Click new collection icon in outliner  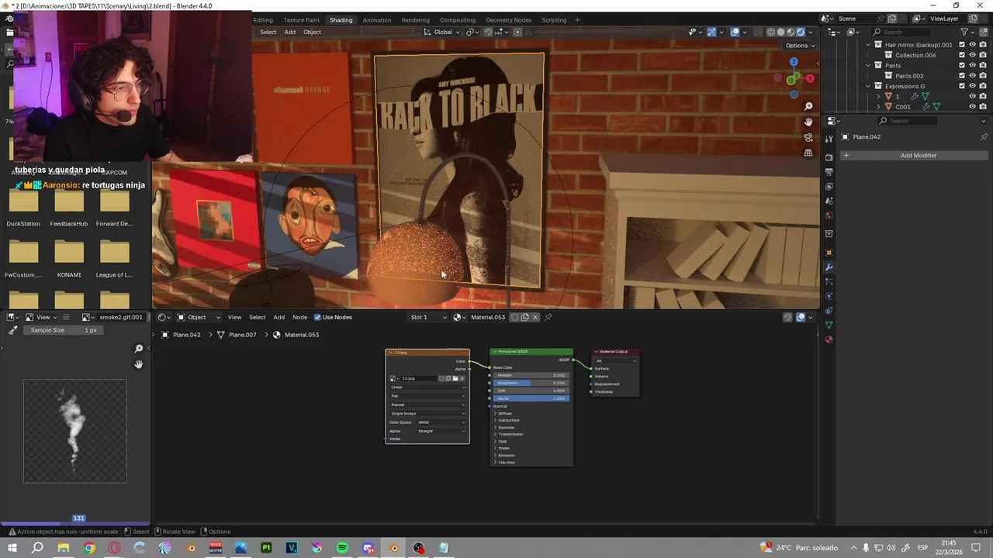[x=984, y=32]
